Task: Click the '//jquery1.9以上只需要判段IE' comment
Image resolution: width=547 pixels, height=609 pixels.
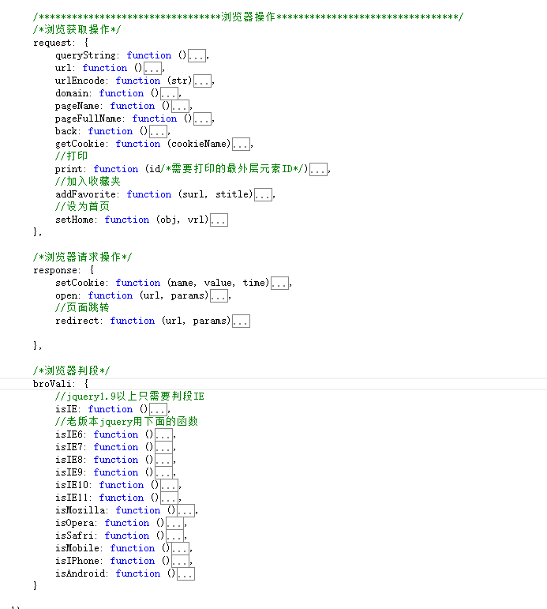Action: 129,397
